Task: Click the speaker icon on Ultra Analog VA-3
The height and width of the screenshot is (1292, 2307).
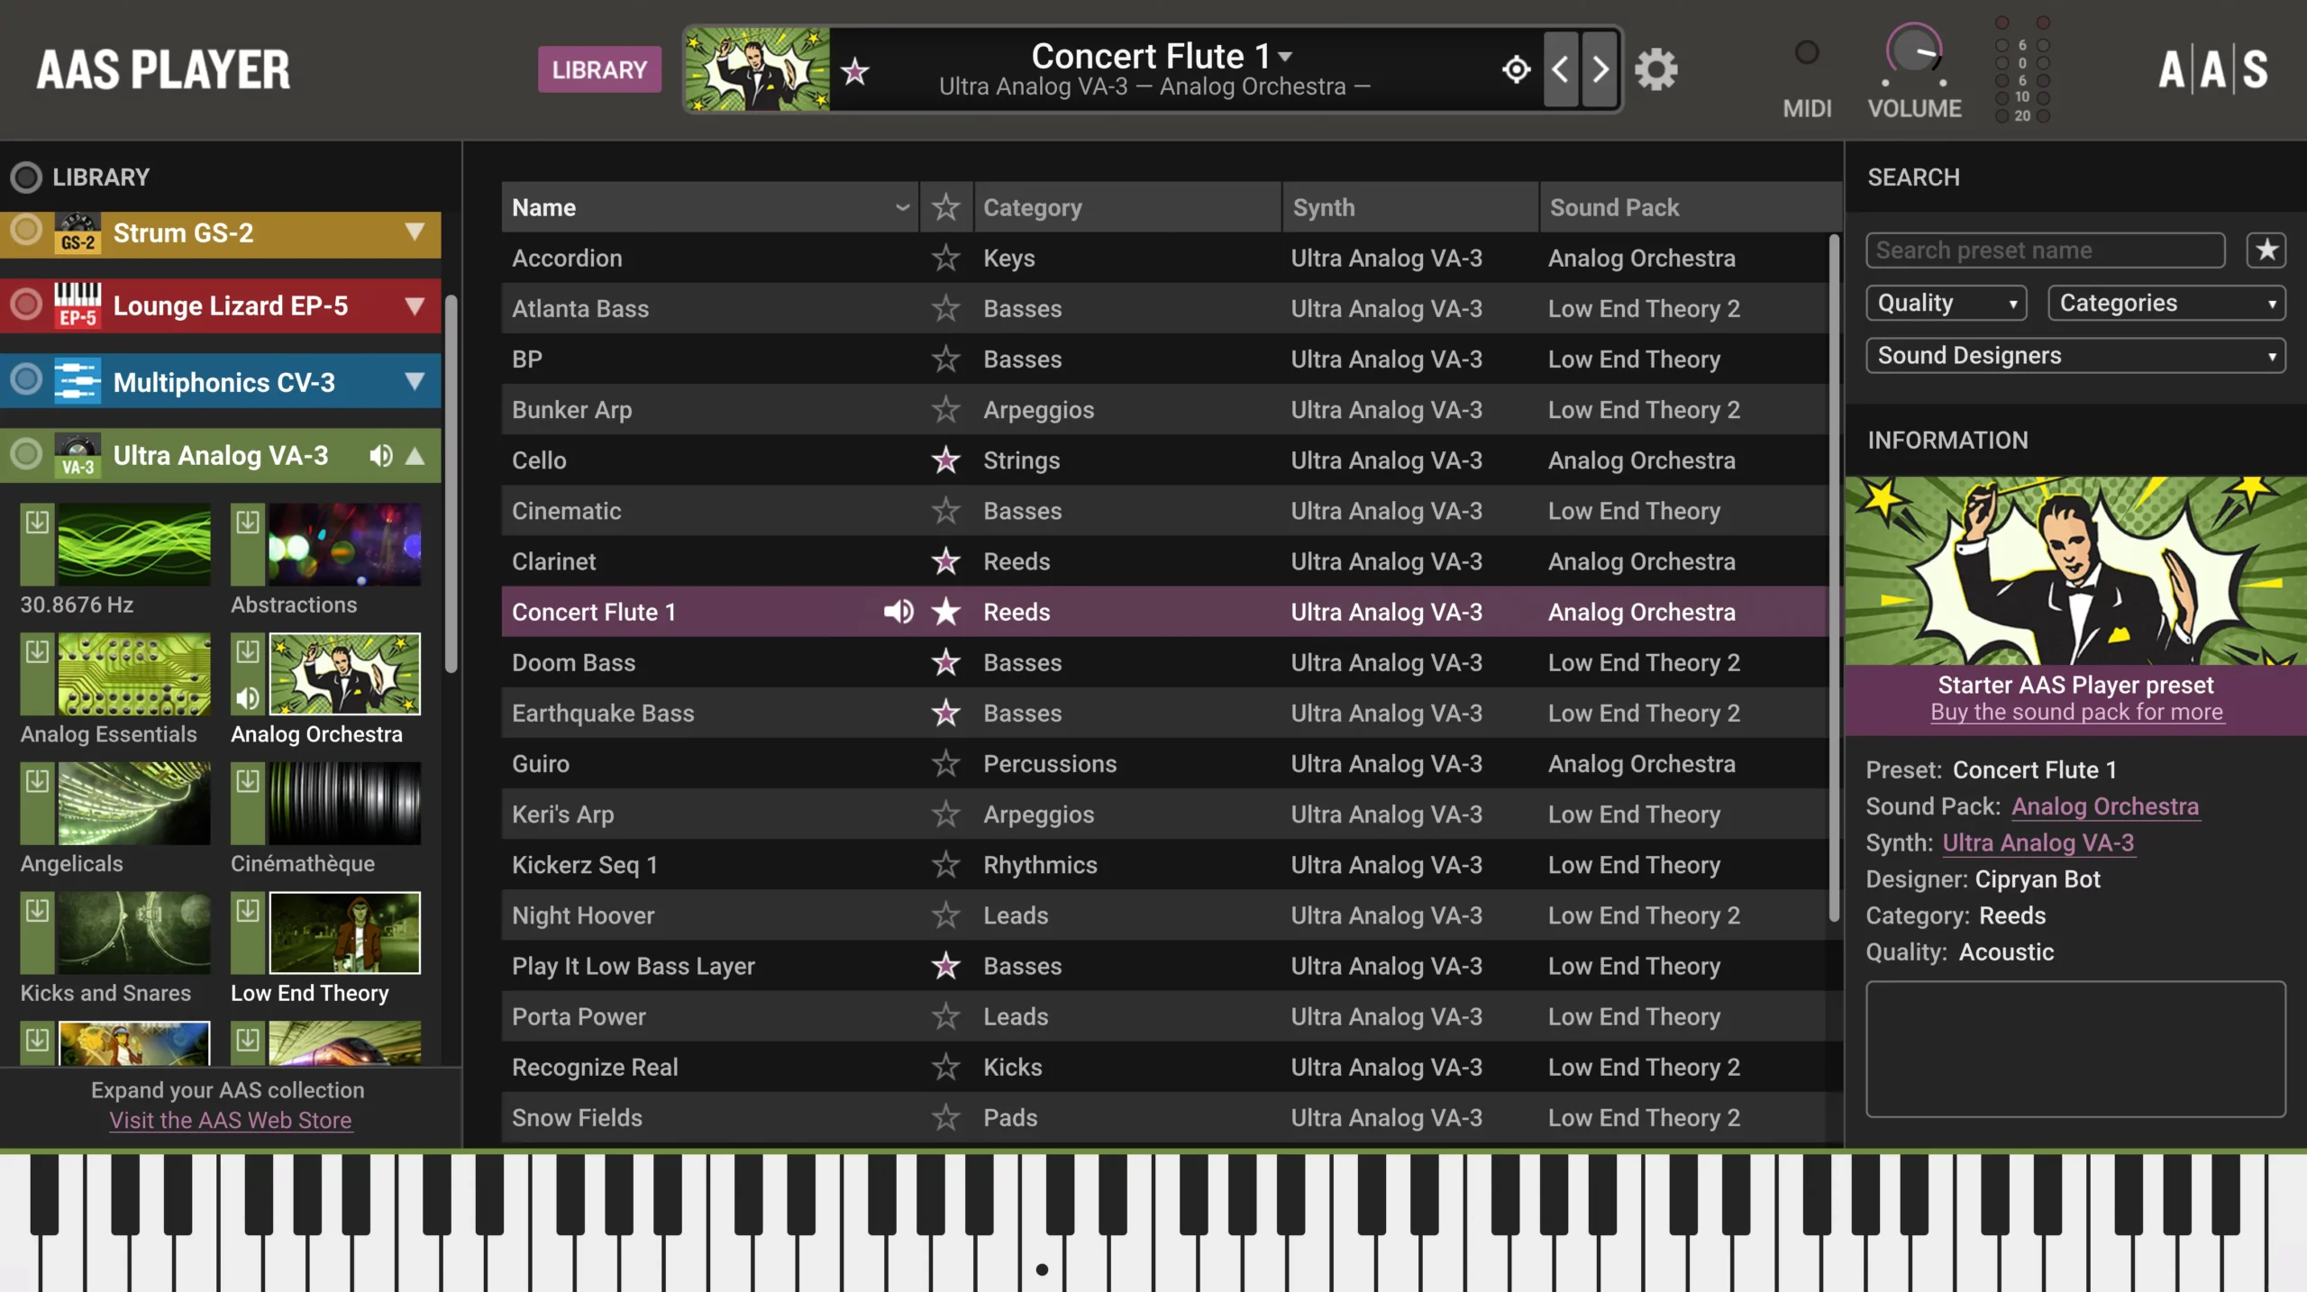Action: coord(380,456)
